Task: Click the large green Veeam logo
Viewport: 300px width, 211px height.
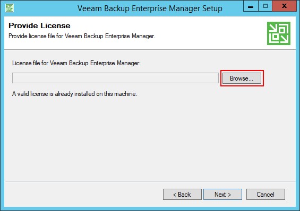Action: click(279, 33)
